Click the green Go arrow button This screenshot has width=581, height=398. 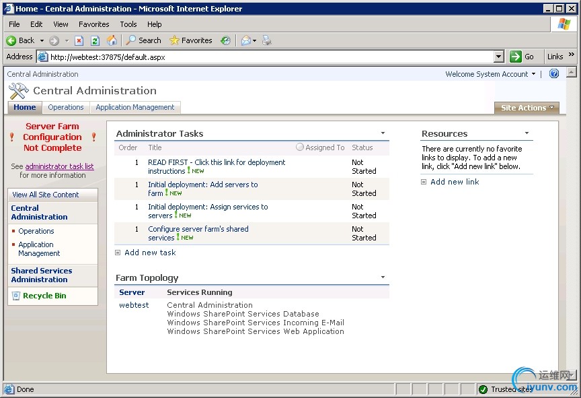coord(515,57)
